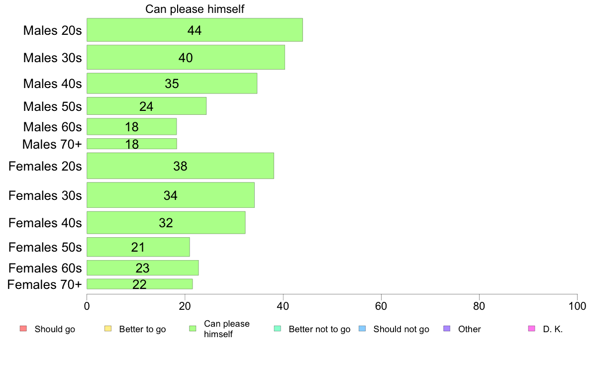Click the Females 60s bar showing 23
Image resolution: width=591 pixels, height=366 pixels.
(x=143, y=268)
